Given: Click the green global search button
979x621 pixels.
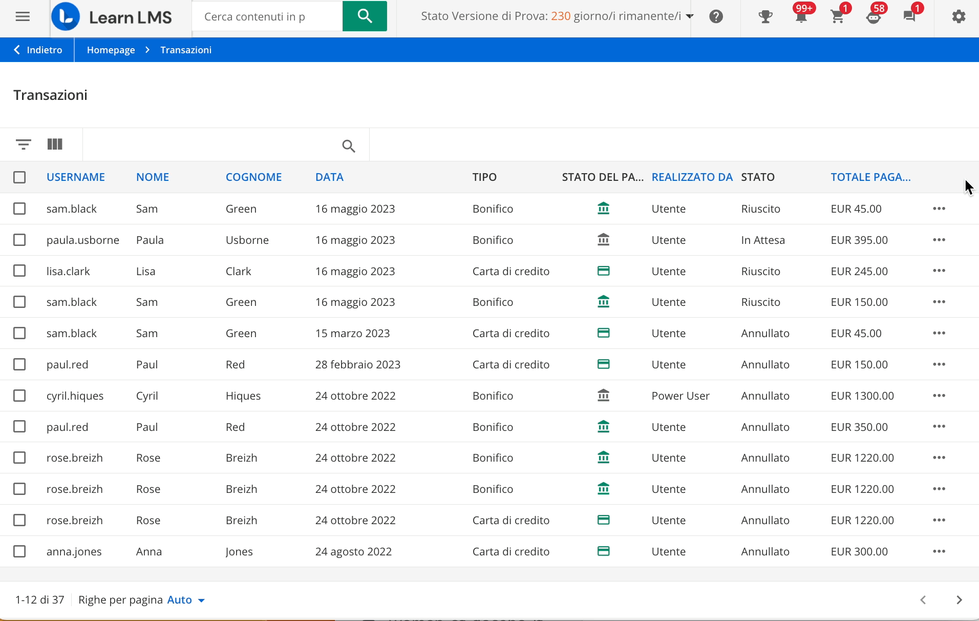Looking at the screenshot, I should (365, 16).
